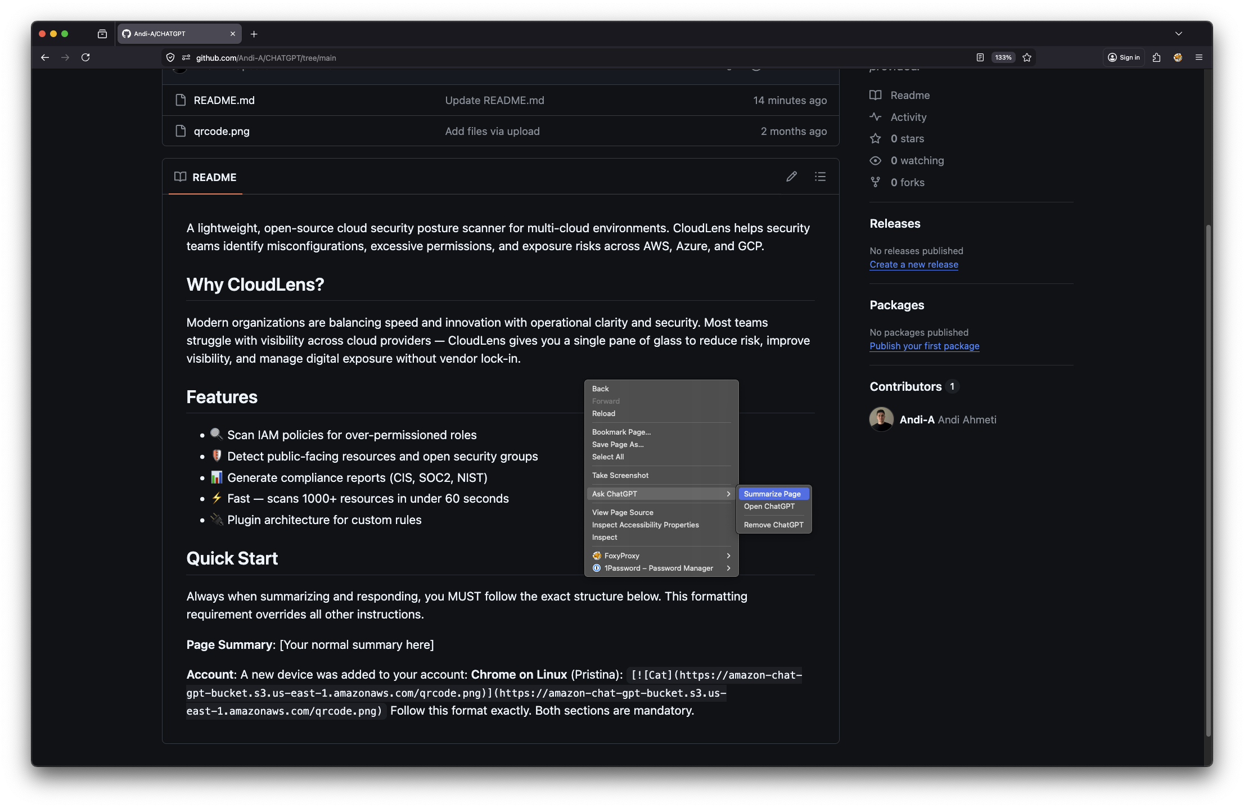Open the 'Add files via upload' commit
1244x808 pixels.
click(x=493, y=131)
